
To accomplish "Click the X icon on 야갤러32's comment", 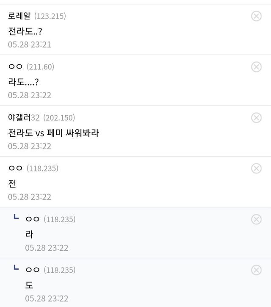I will 256,118.
